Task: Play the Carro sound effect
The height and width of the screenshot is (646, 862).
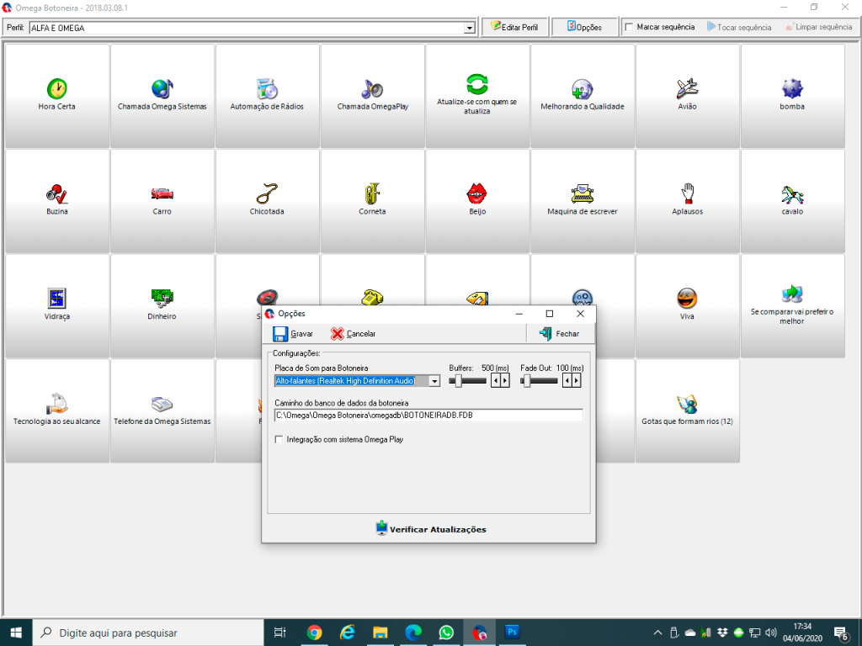Action: [x=162, y=201]
